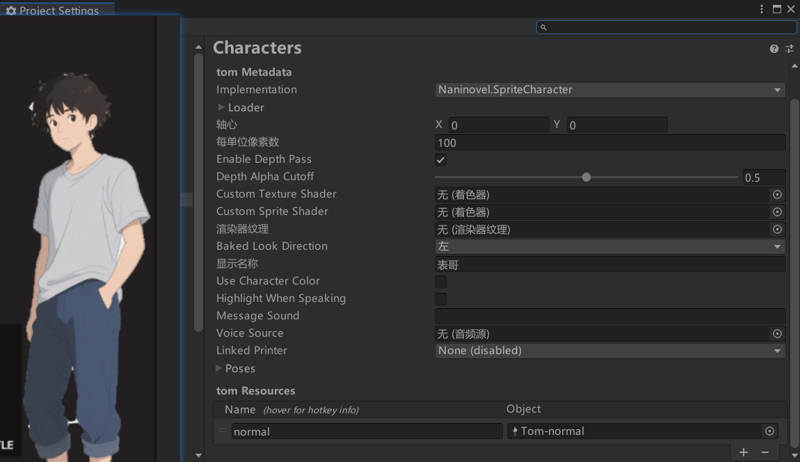This screenshot has height=462, width=800.
Task: Open object picker for Custom Texture Shader
Action: [x=777, y=195]
